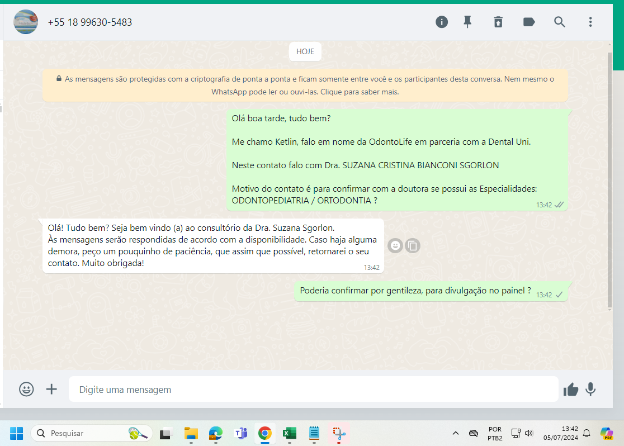
Task: Open the label tag icon in header
Action: point(529,22)
